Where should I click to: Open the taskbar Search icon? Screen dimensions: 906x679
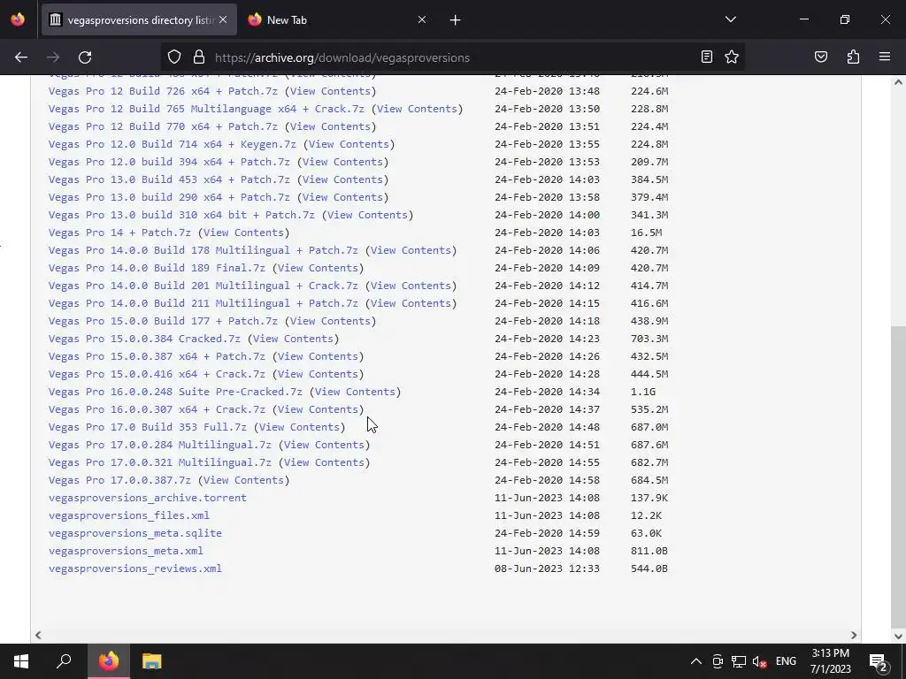pos(64,661)
